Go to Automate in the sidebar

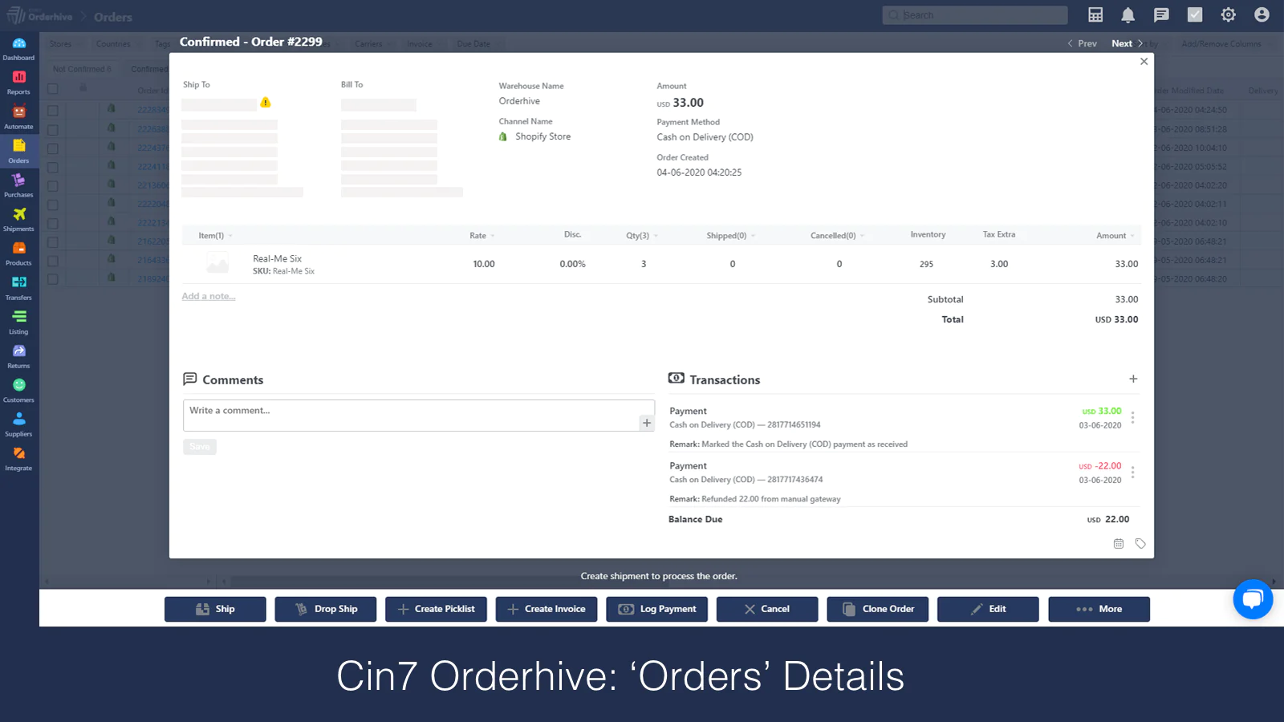18,117
